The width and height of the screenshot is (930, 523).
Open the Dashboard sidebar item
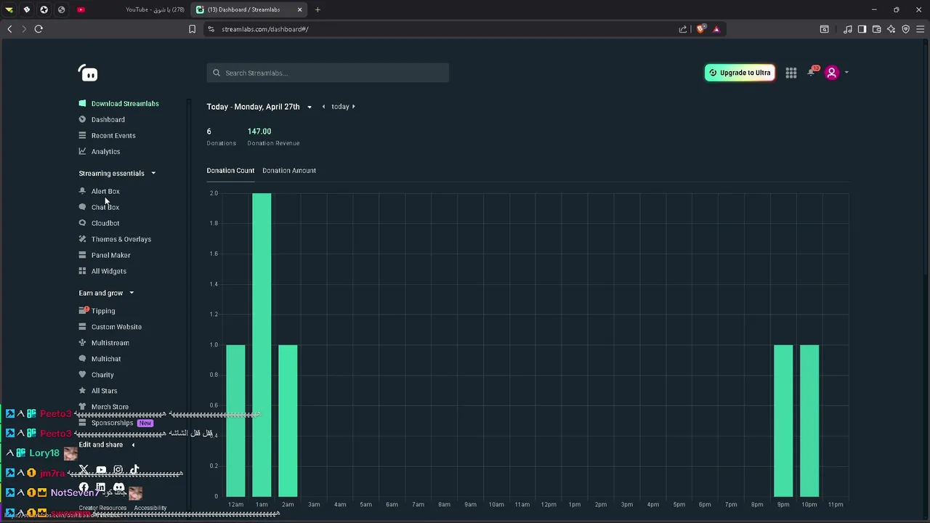[x=102, y=119]
